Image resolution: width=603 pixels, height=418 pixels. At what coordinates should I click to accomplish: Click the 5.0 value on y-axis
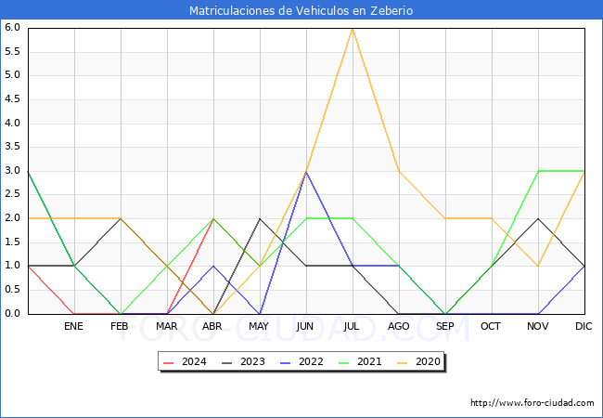click(x=12, y=74)
